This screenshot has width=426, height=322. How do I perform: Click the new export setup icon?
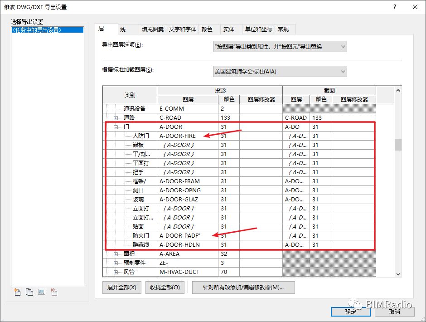pyautogui.click(x=17, y=292)
